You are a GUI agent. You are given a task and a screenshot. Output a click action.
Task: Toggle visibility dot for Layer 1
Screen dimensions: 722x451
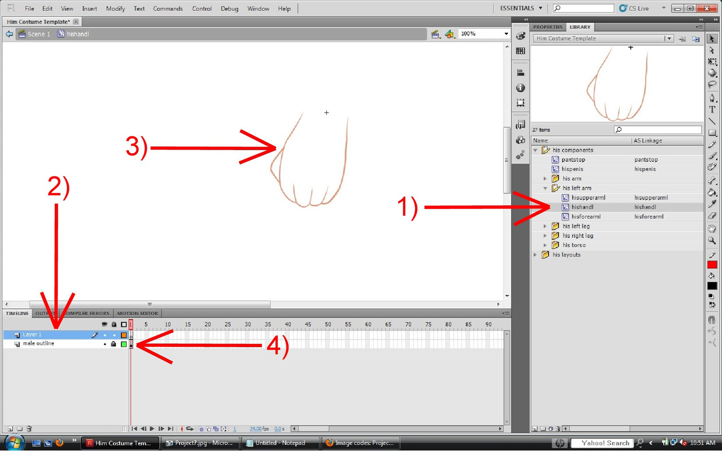[104, 335]
